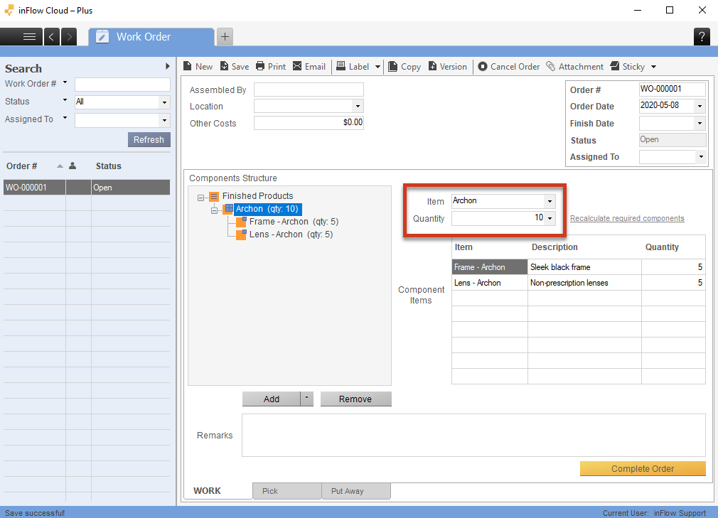The image size is (718, 518).
Task: Select Finished Products in tree
Action: point(257,196)
